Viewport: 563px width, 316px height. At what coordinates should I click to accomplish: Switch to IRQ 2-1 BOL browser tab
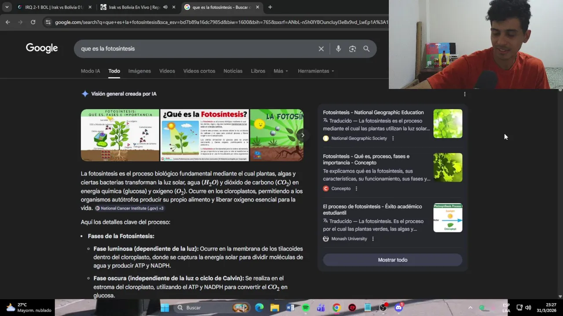click(54, 7)
